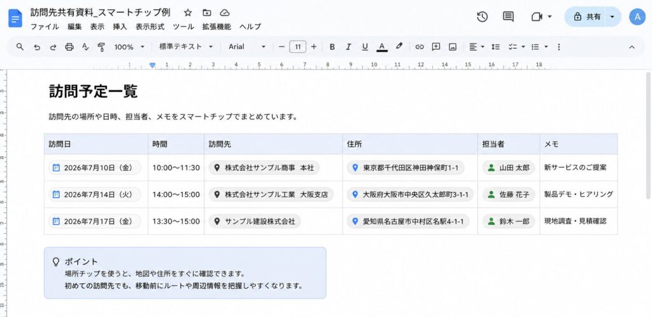Open the 共有 share options arrow
Viewport: 652px width, 317px height.
tap(612, 17)
